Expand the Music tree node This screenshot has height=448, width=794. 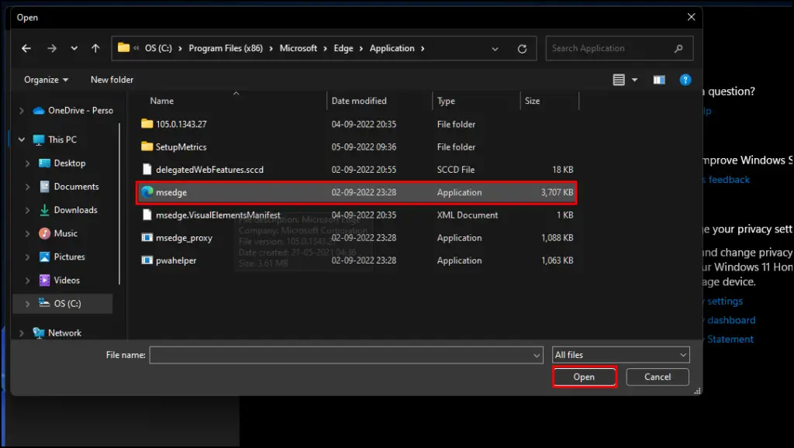[x=27, y=233]
